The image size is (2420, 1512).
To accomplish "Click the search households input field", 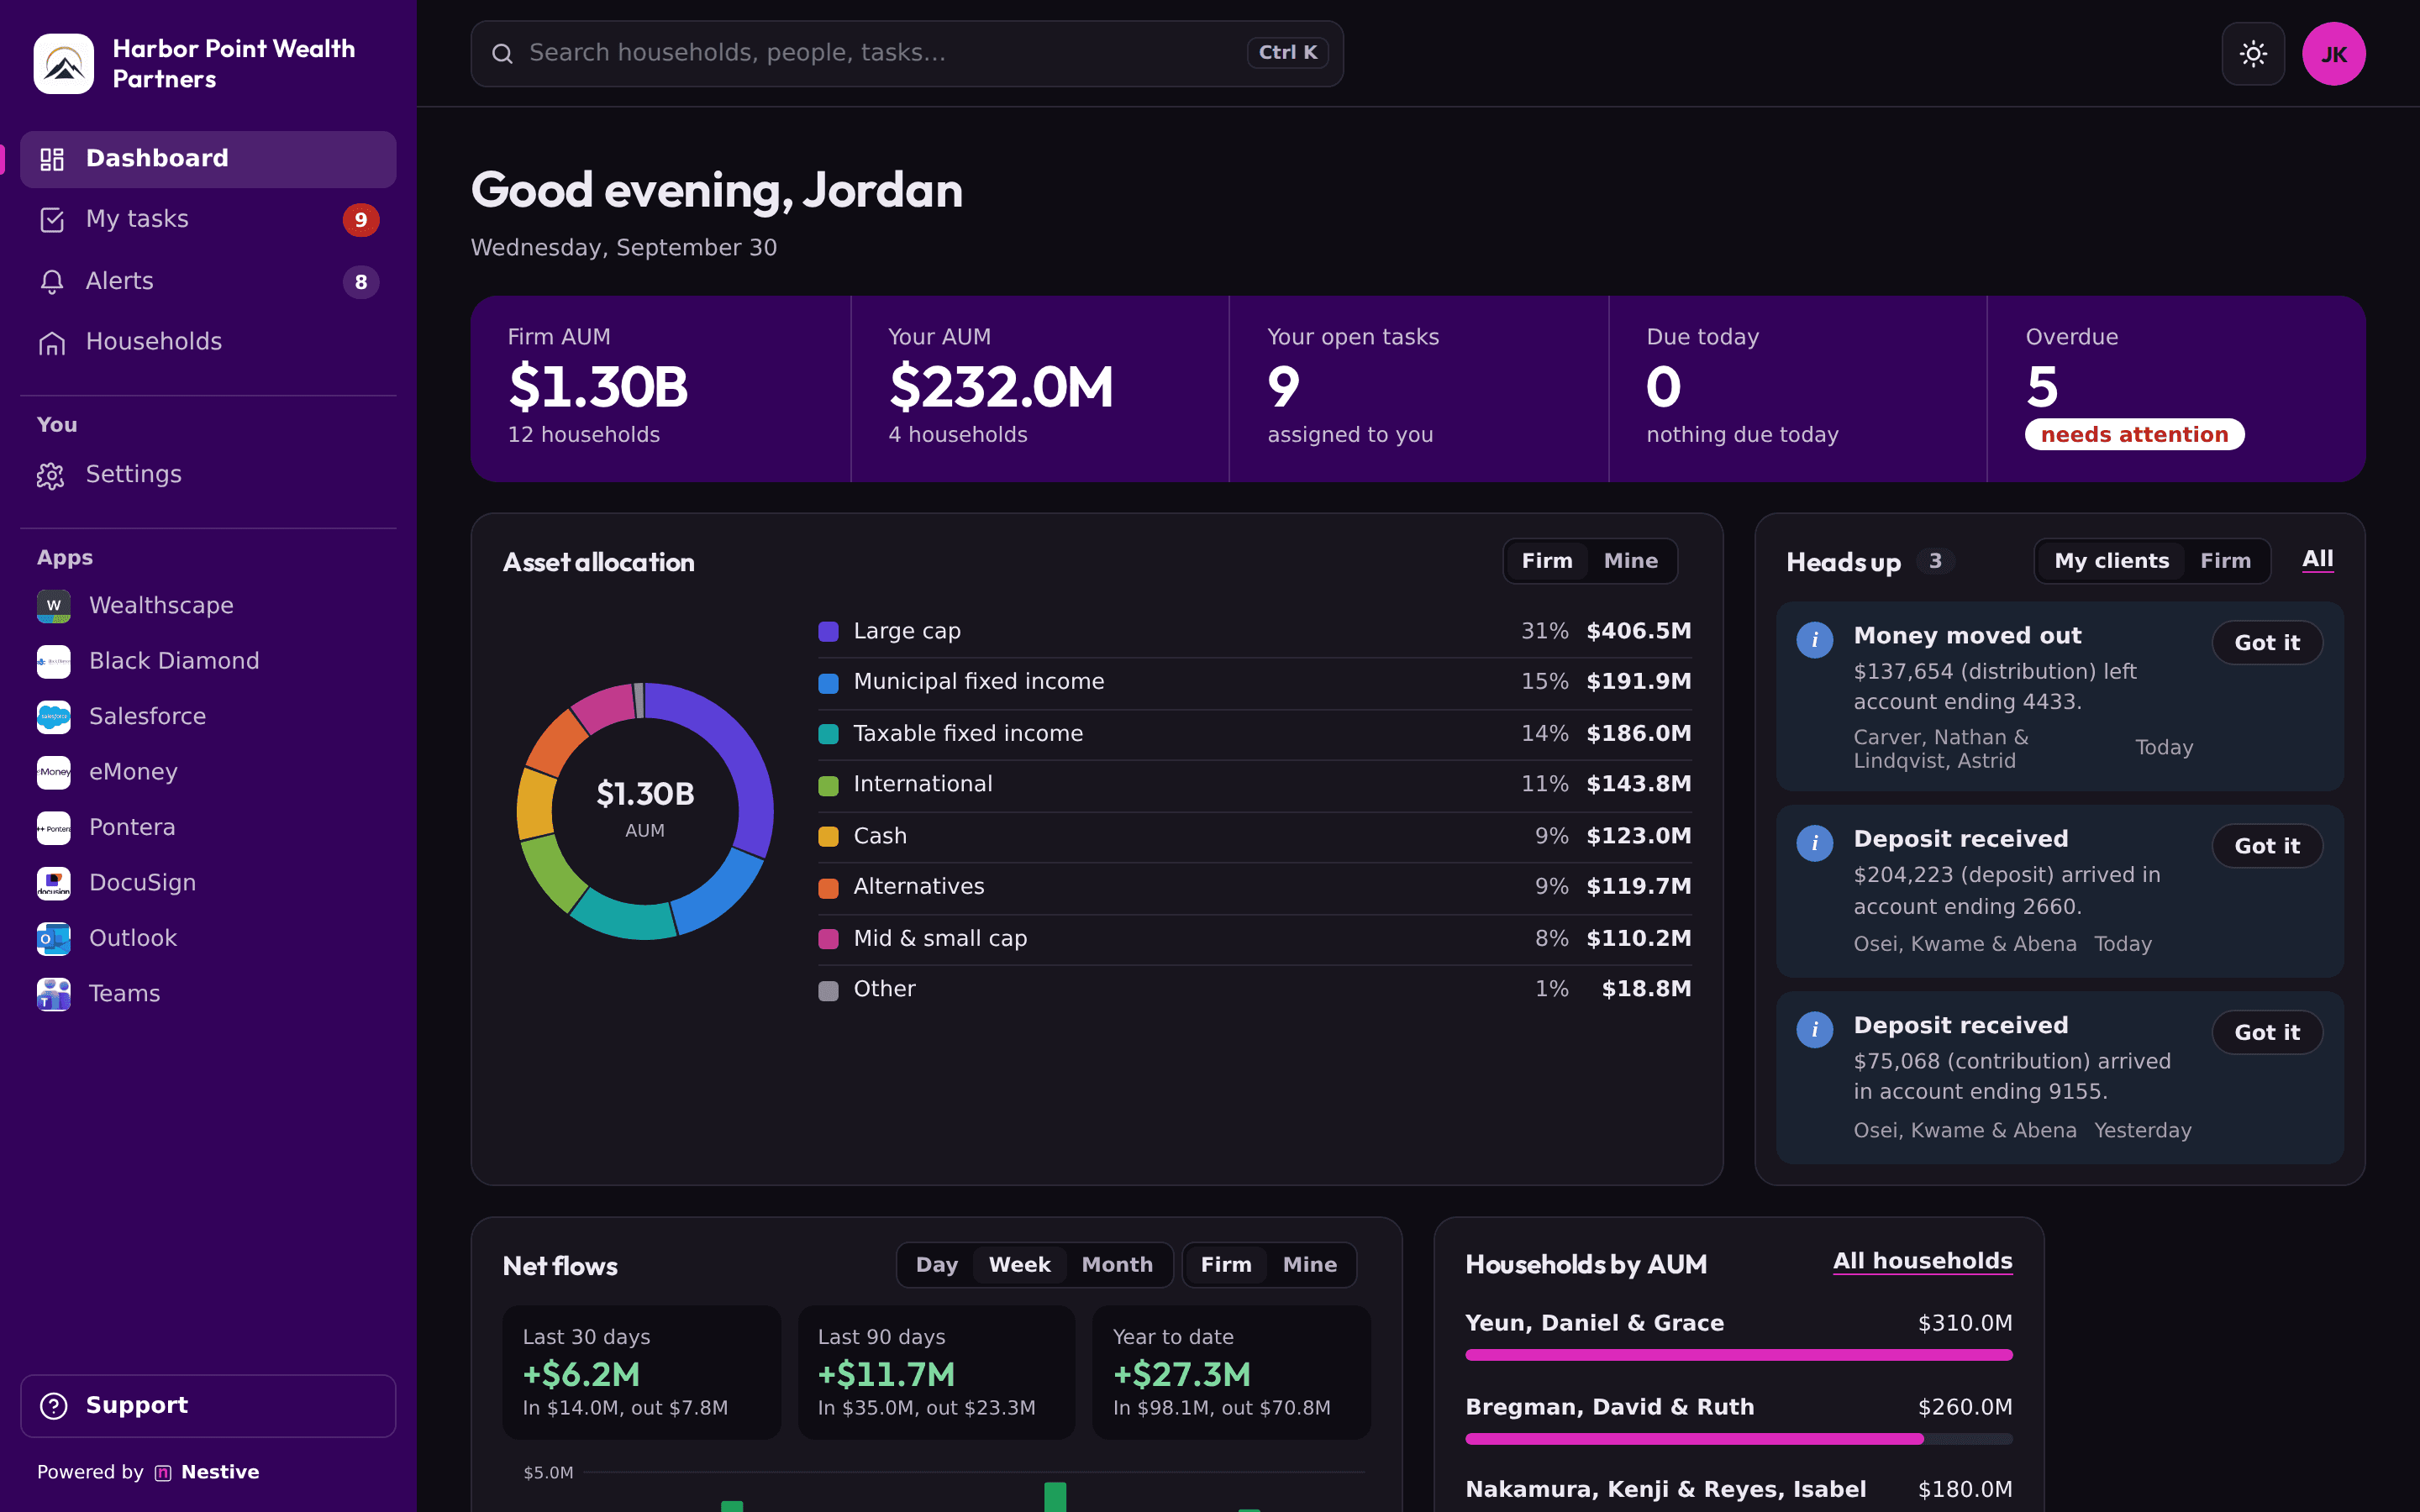I will [907, 53].
